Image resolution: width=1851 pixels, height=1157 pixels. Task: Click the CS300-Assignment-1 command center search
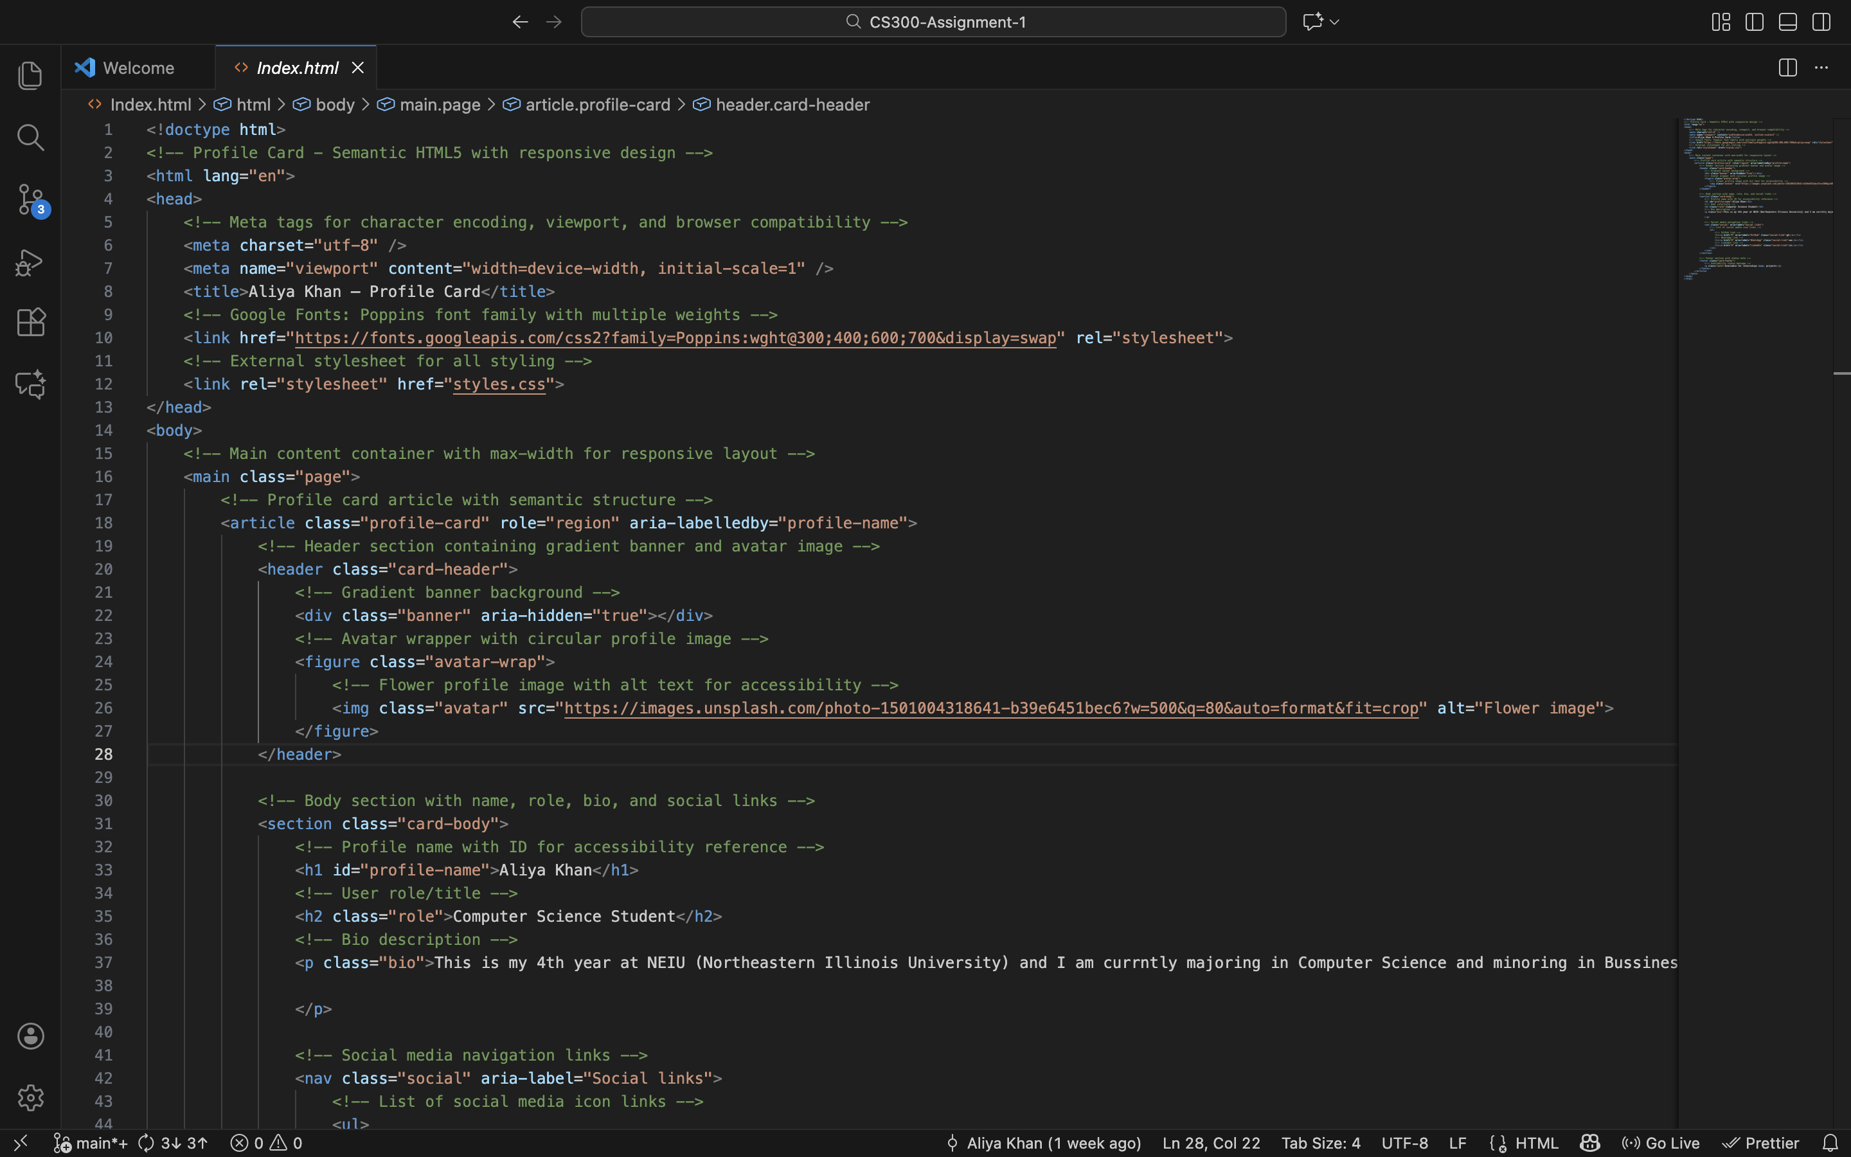click(x=933, y=22)
